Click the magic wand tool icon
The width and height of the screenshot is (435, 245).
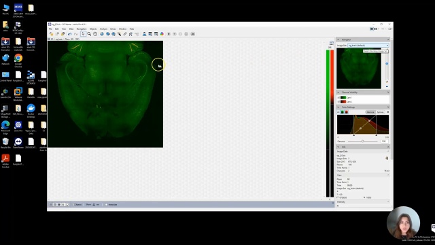[x=120, y=34]
